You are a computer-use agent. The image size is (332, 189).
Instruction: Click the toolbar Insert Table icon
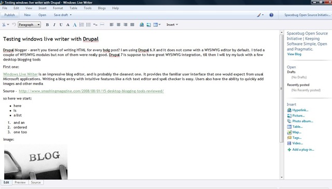click(x=156, y=25)
